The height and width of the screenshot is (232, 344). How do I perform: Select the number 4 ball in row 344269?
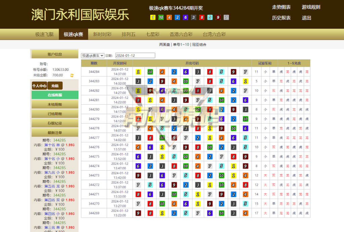pyautogui.click(x=245, y=213)
